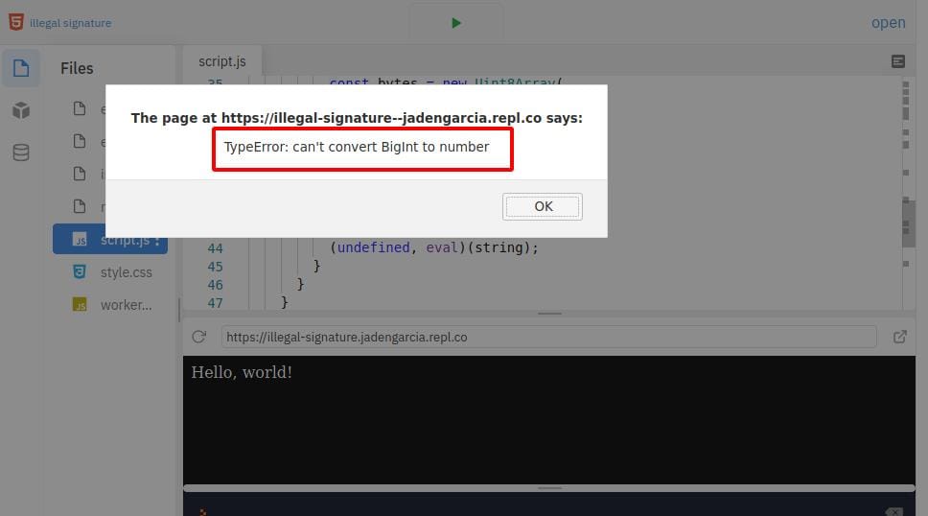
Task: Open the Packages cube icon in sidebar
Action: [21, 110]
